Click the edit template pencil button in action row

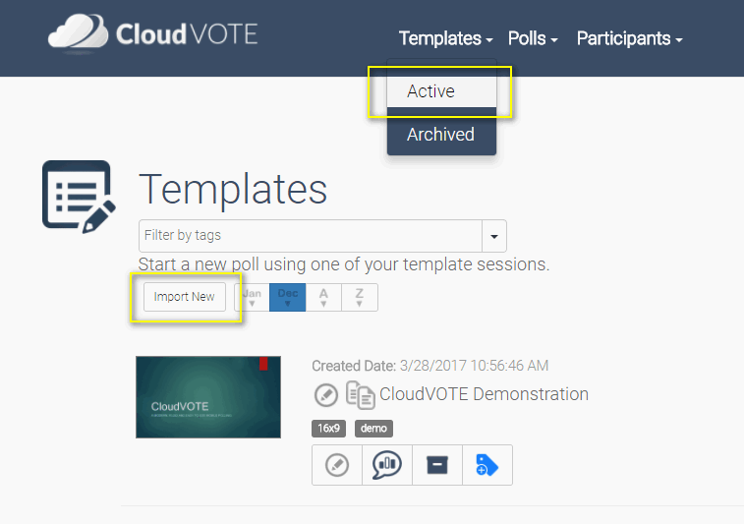coord(337,465)
